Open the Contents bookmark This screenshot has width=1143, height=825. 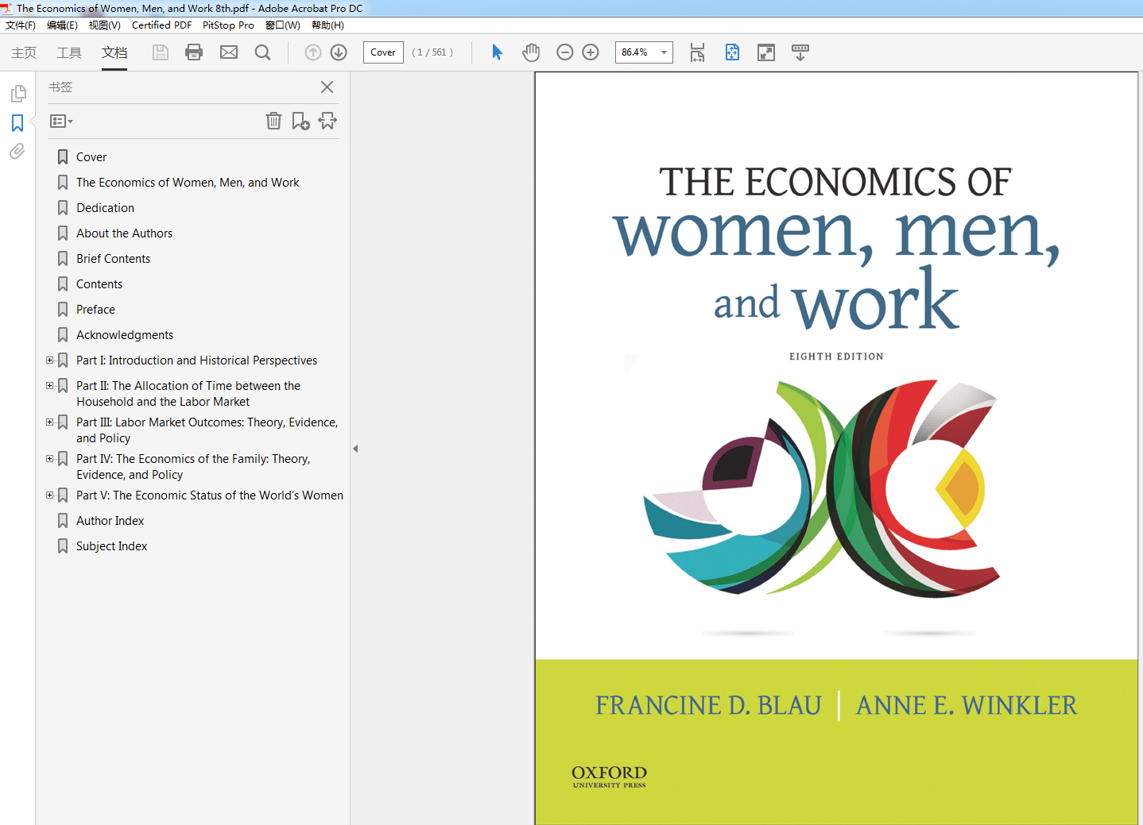99,284
